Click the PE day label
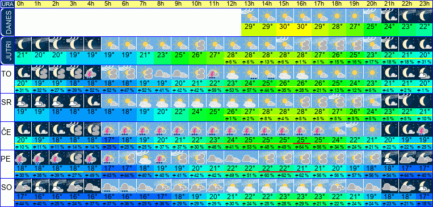433x207 pixels. pos(6,159)
